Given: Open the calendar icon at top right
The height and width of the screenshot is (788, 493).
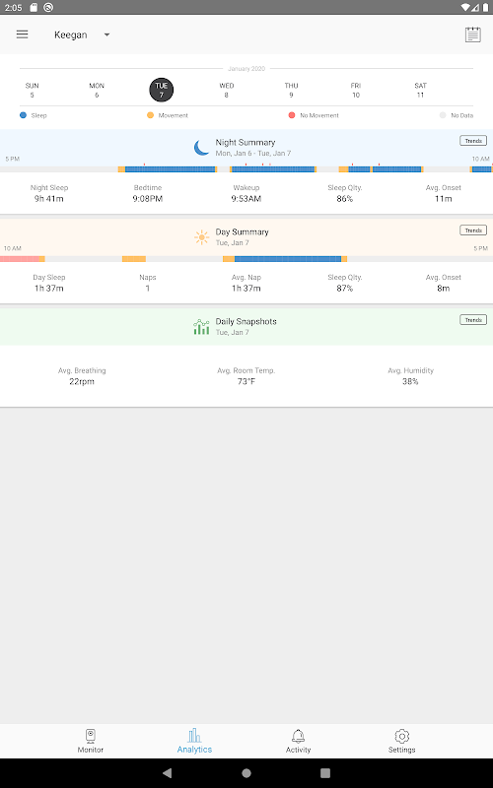Looking at the screenshot, I should click(x=472, y=34).
